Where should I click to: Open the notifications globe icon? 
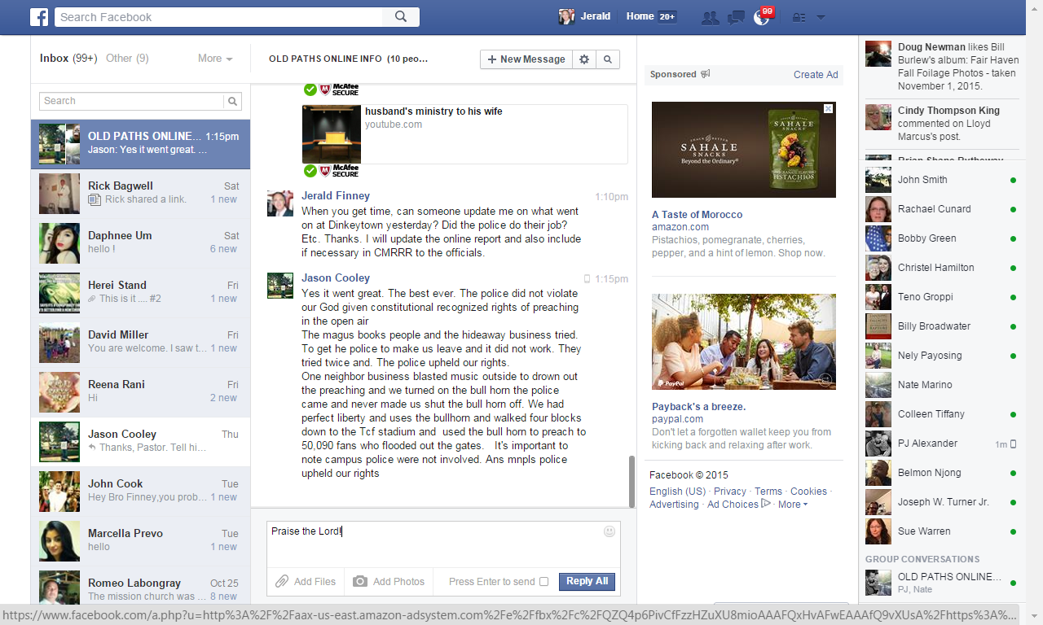click(x=761, y=17)
